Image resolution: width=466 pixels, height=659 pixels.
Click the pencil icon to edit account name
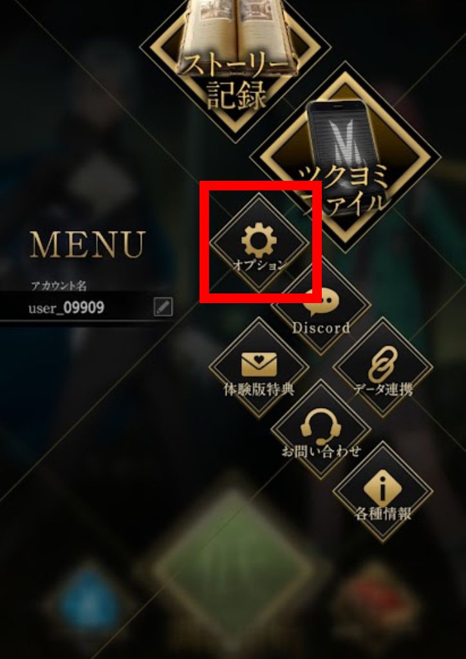(x=163, y=307)
